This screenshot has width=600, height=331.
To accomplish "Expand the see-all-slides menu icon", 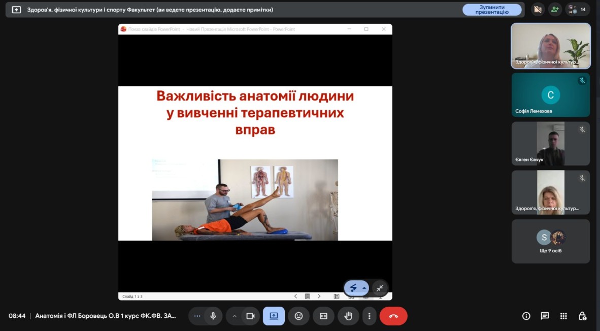I will pyautogui.click(x=336, y=296).
